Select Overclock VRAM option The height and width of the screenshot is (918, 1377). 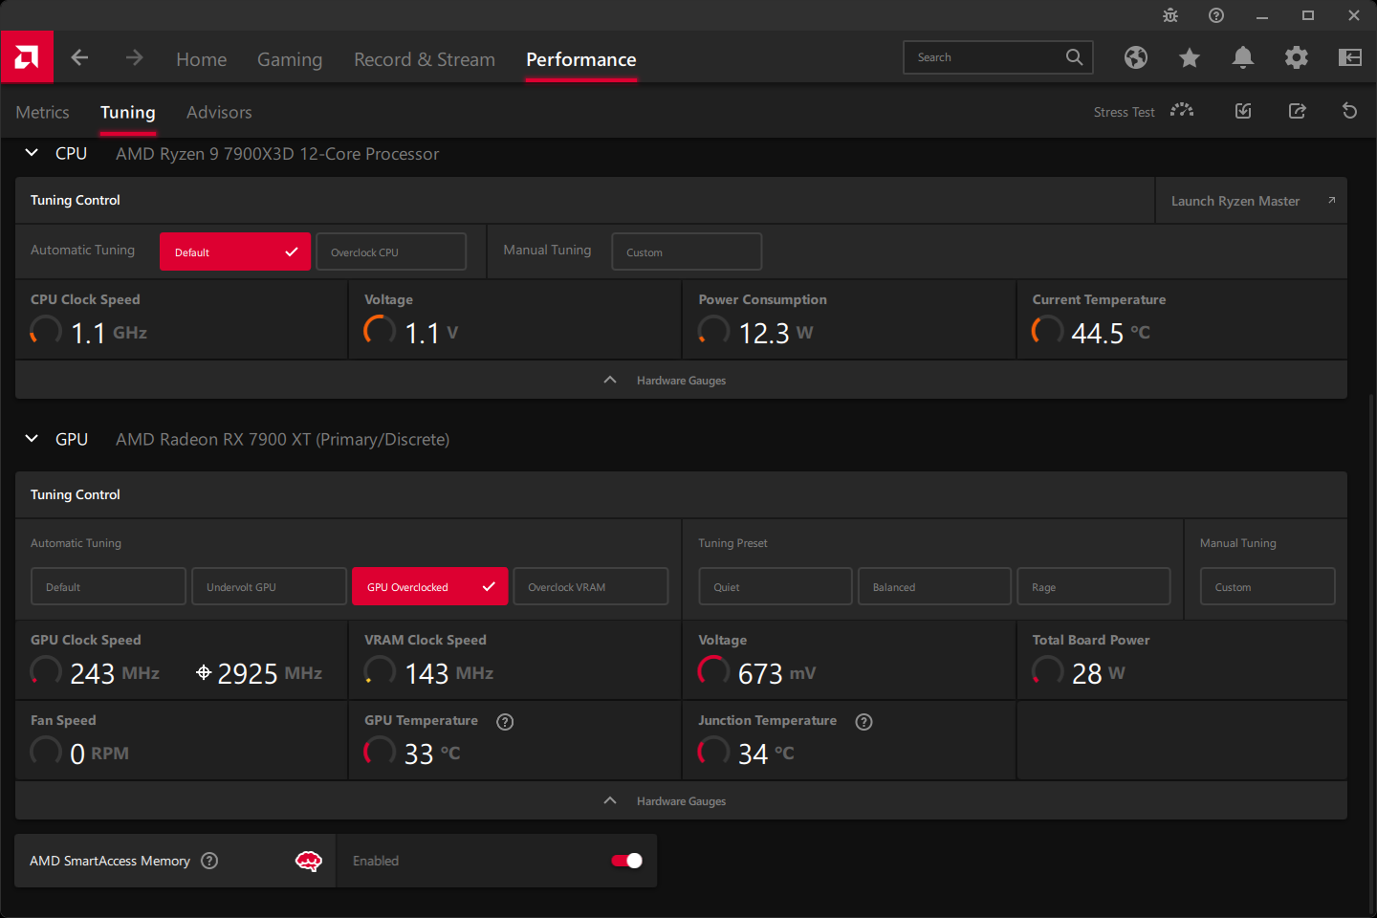point(591,586)
